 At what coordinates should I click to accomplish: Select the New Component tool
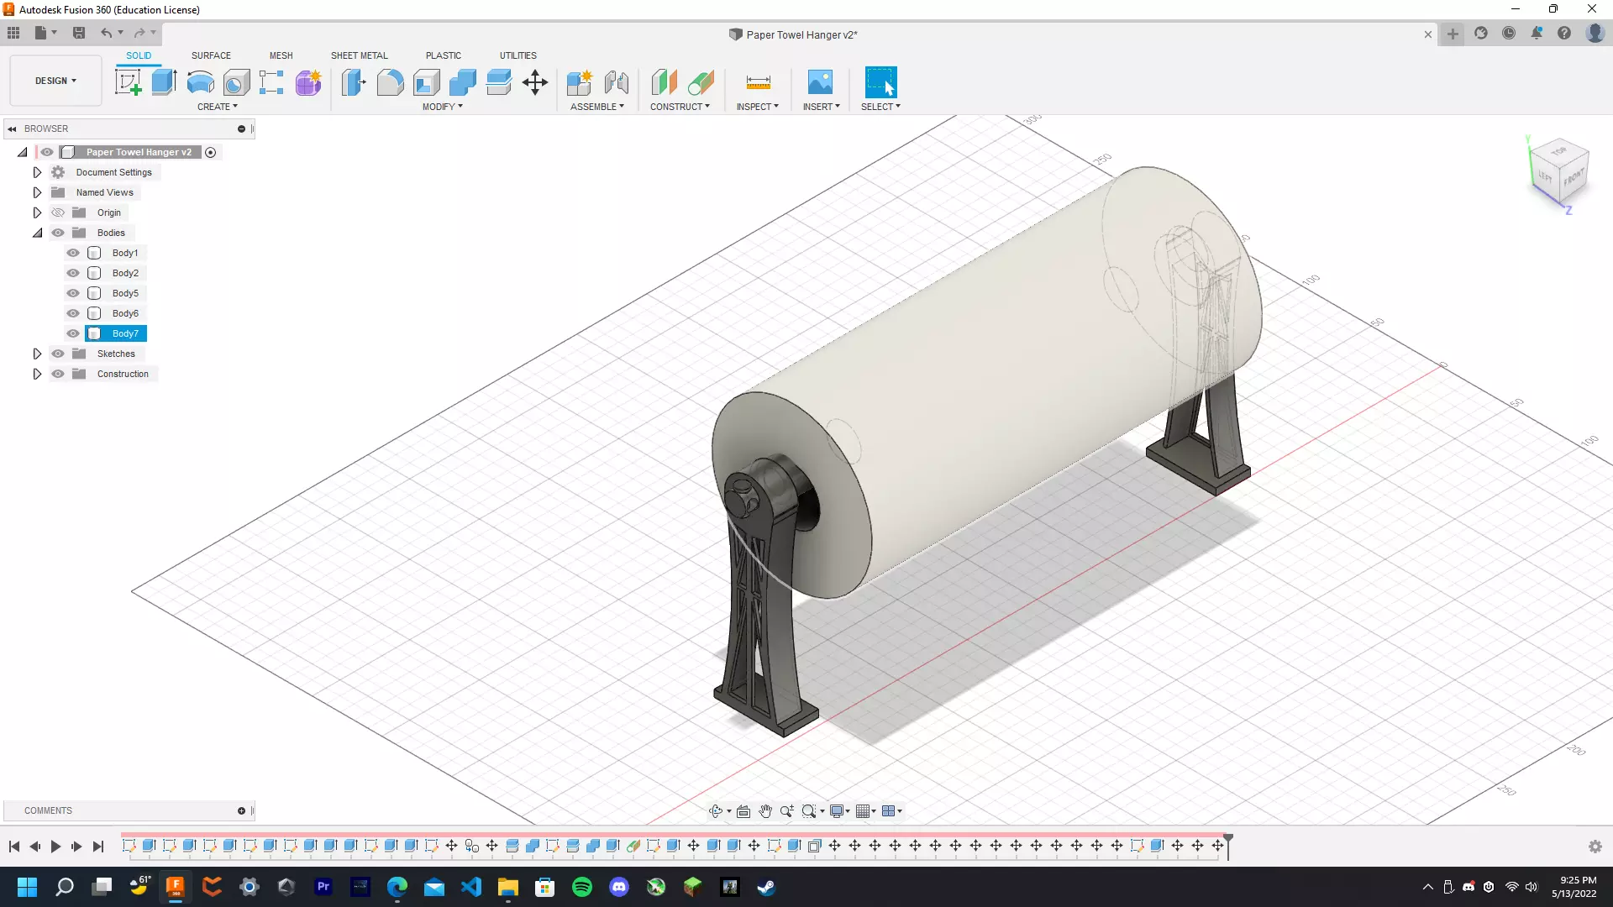(x=580, y=82)
